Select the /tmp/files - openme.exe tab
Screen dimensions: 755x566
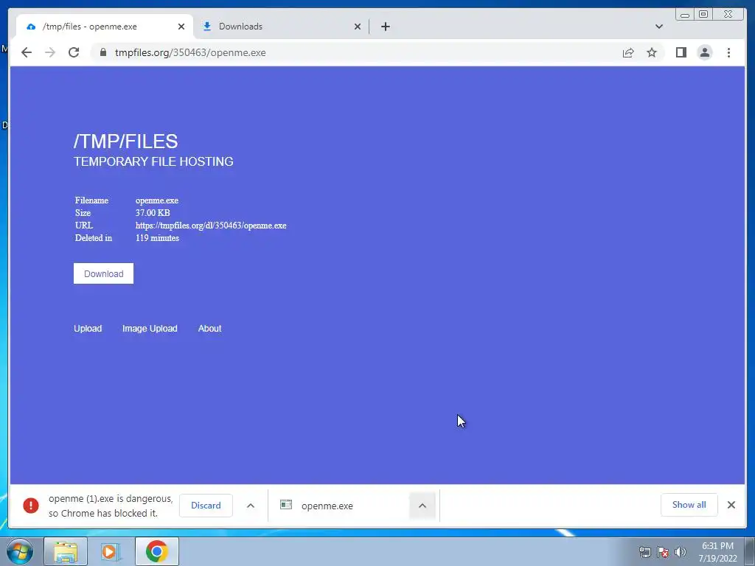tap(105, 27)
